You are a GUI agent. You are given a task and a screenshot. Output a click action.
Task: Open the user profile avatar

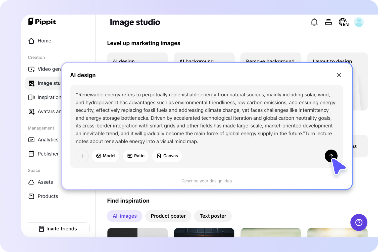(359, 22)
